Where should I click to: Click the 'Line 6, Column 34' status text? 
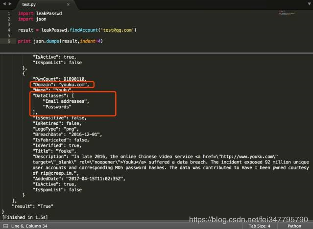(29, 226)
